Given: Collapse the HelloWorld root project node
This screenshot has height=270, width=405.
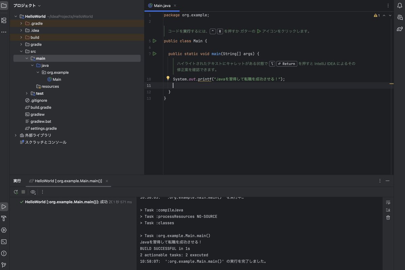Looking at the screenshot, I should pyautogui.click(x=16, y=17).
